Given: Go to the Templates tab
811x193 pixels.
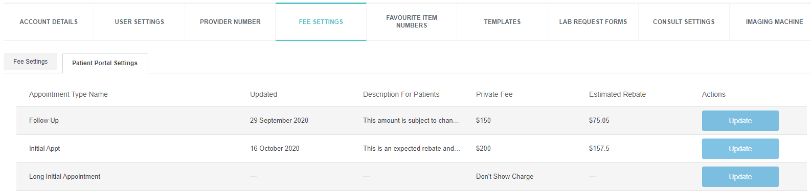Looking at the screenshot, I should pyautogui.click(x=502, y=22).
